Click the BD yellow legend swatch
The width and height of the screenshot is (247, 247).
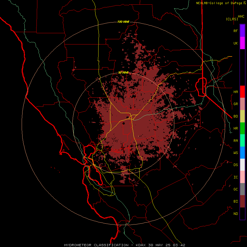pos(242,116)
